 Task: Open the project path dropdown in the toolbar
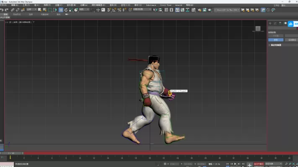tap(226, 10)
